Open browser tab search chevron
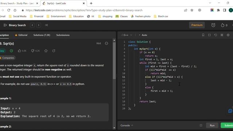The width and height of the screenshot is (233, 131). [x=210, y=3]
